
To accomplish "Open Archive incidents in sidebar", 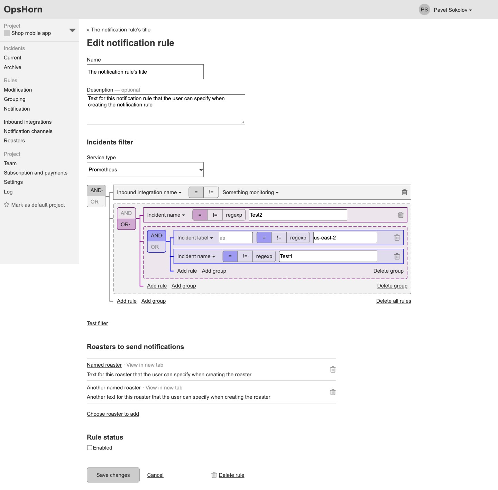I will [12, 67].
